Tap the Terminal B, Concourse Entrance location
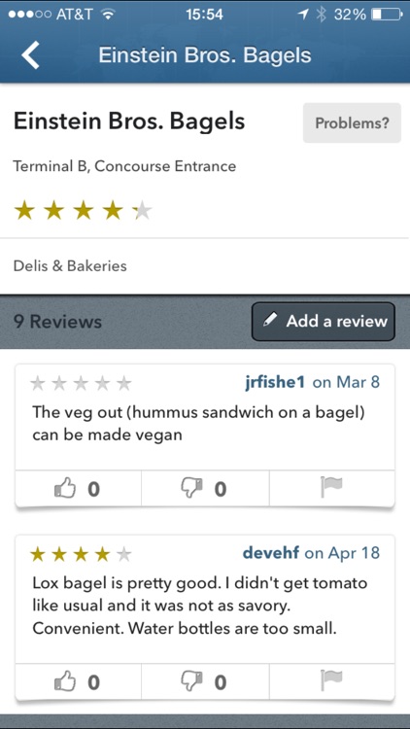The image size is (410, 729). [x=124, y=166]
